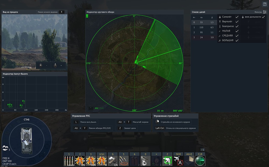This screenshot has width=269, height=167.
Task: Switch radar mode via РЛС/ОЛС toggle
Action: click(99, 108)
